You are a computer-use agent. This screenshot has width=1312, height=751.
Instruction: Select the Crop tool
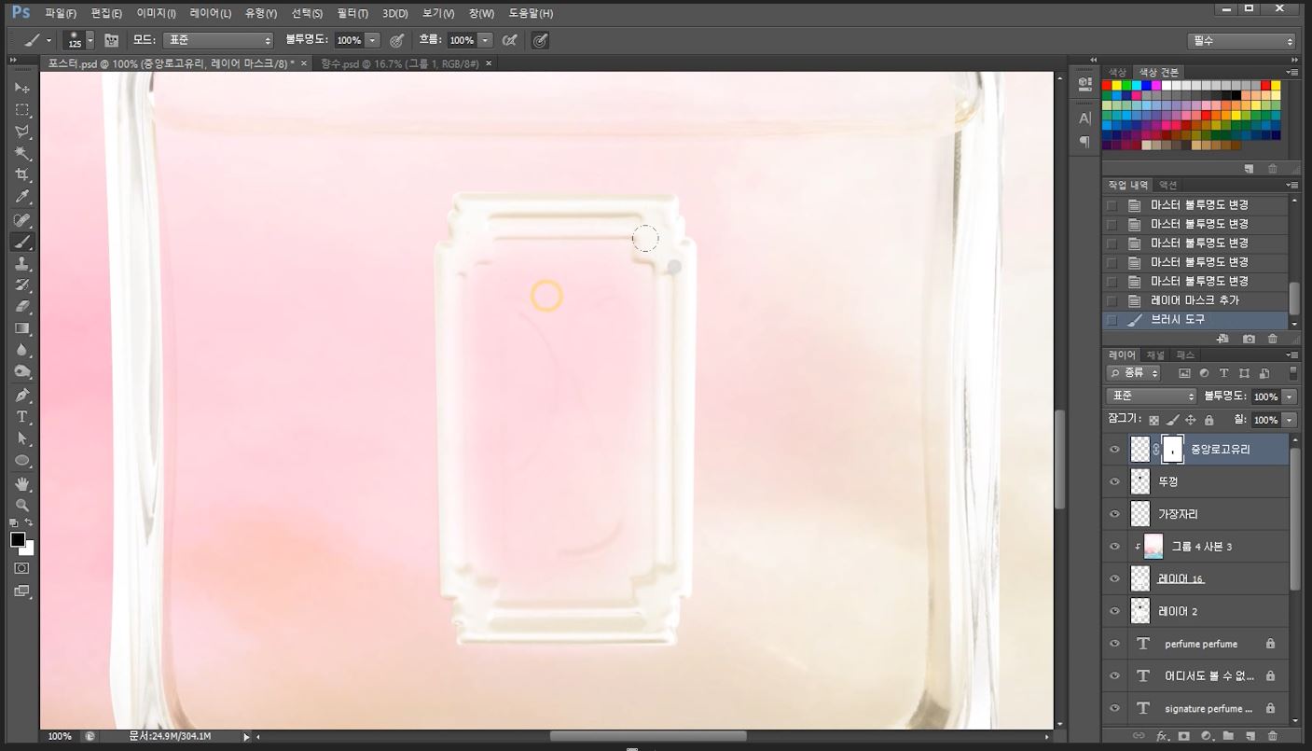point(22,175)
